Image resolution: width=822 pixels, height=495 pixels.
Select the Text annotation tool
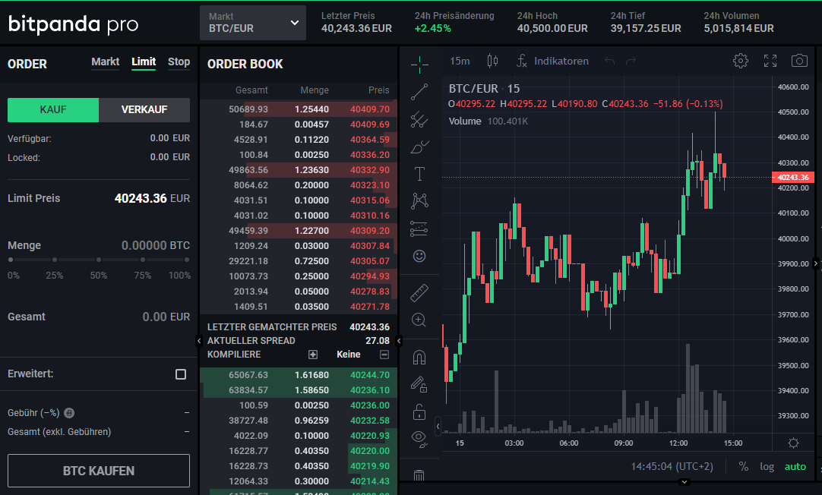419,173
